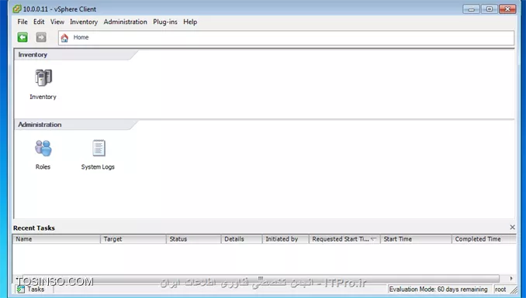
Task: Open the Edit menu
Action: (39, 22)
